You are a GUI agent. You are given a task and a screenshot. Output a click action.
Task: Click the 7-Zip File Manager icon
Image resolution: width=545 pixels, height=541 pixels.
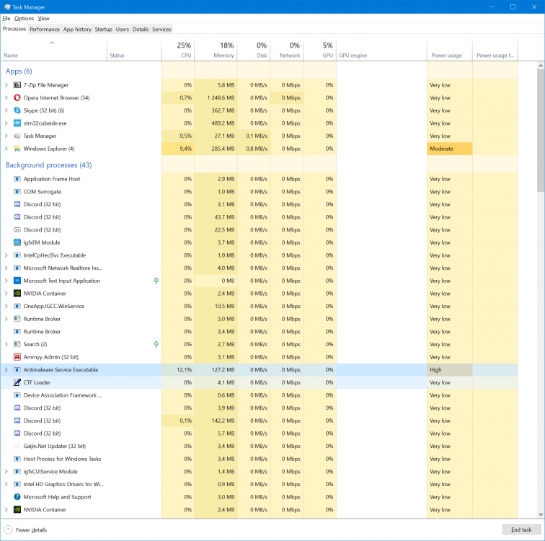pyautogui.click(x=17, y=85)
